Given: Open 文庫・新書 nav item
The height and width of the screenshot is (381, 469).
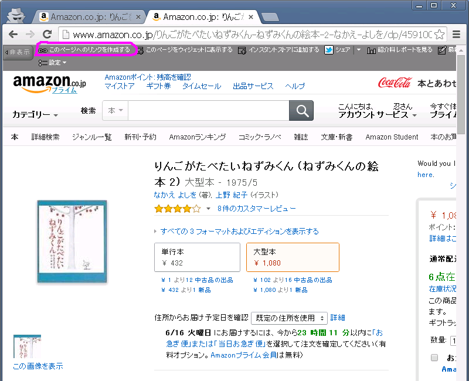Looking at the screenshot, I should click(337, 137).
